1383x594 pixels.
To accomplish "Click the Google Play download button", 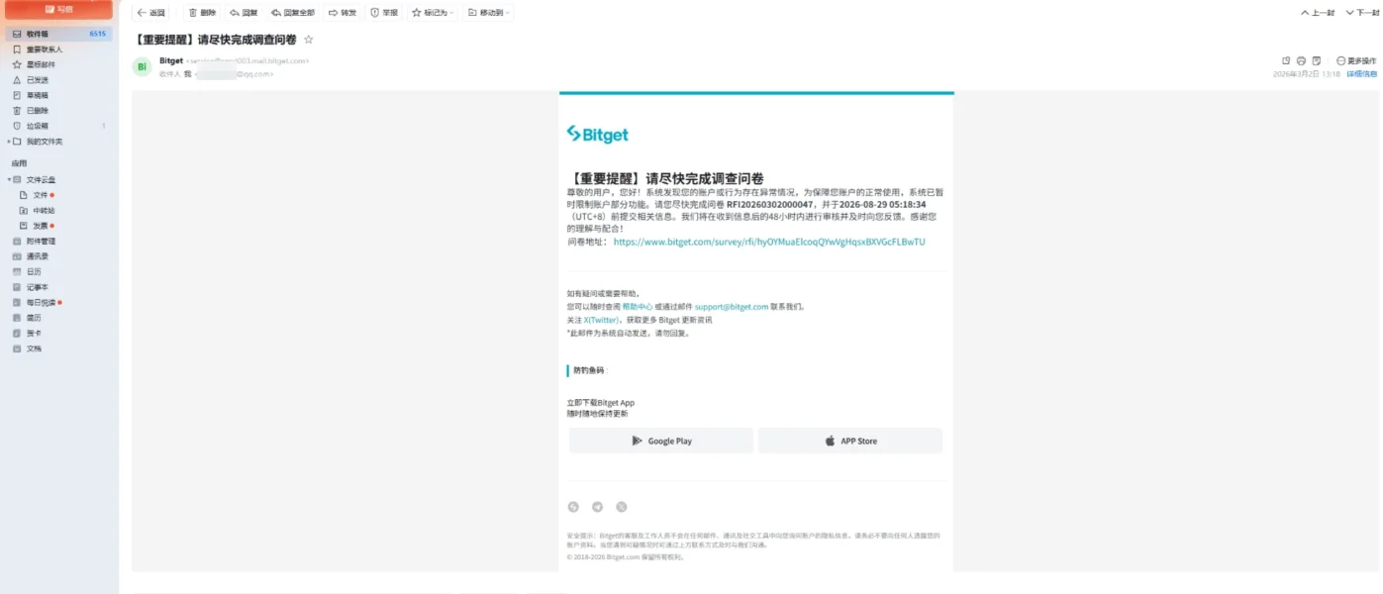I will coord(661,441).
